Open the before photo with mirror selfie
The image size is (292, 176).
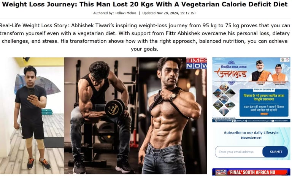[32, 115]
